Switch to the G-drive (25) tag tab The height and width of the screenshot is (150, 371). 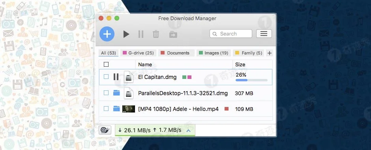pos(138,53)
